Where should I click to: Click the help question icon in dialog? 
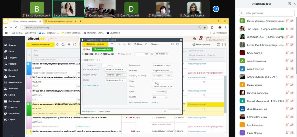(x=178, y=44)
